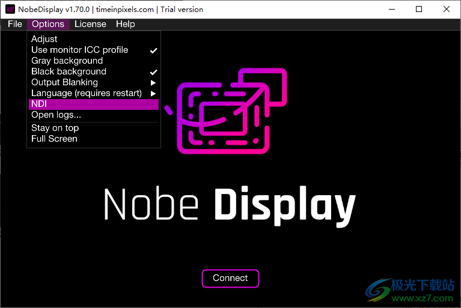The height and width of the screenshot is (308, 461).
Task: Select the NDI menu entry
Action: (x=94, y=104)
